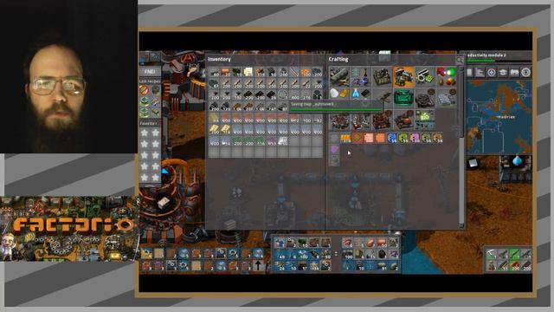Pick the orange stack of 100 in inventory

pyautogui.click(x=306, y=72)
